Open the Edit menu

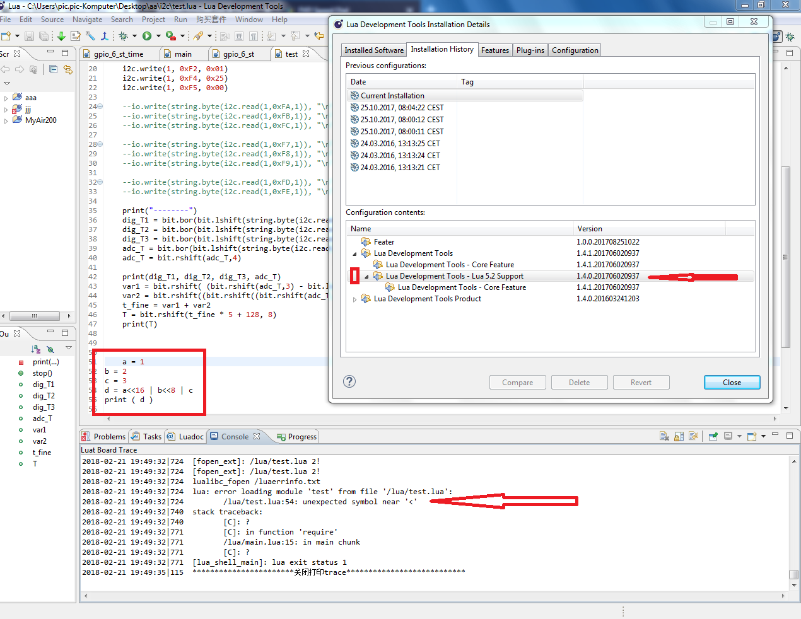click(26, 20)
